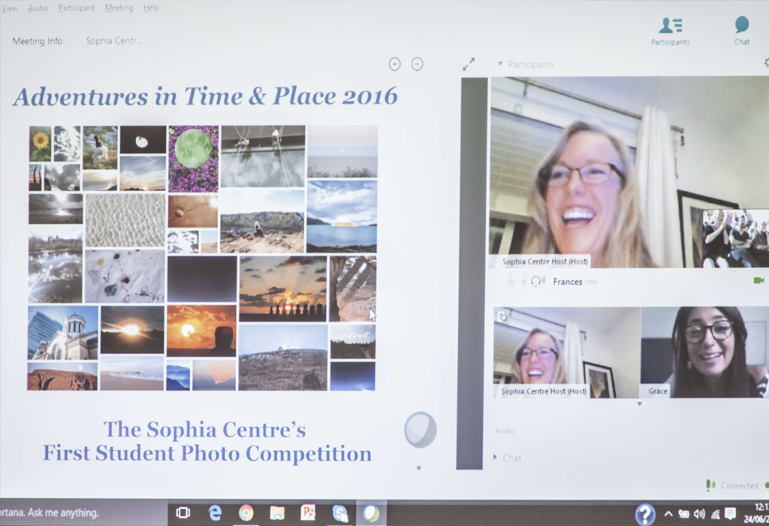The image size is (769, 526).
Task: Toggle the green microphone next to Connected
Action: tap(710, 485)
